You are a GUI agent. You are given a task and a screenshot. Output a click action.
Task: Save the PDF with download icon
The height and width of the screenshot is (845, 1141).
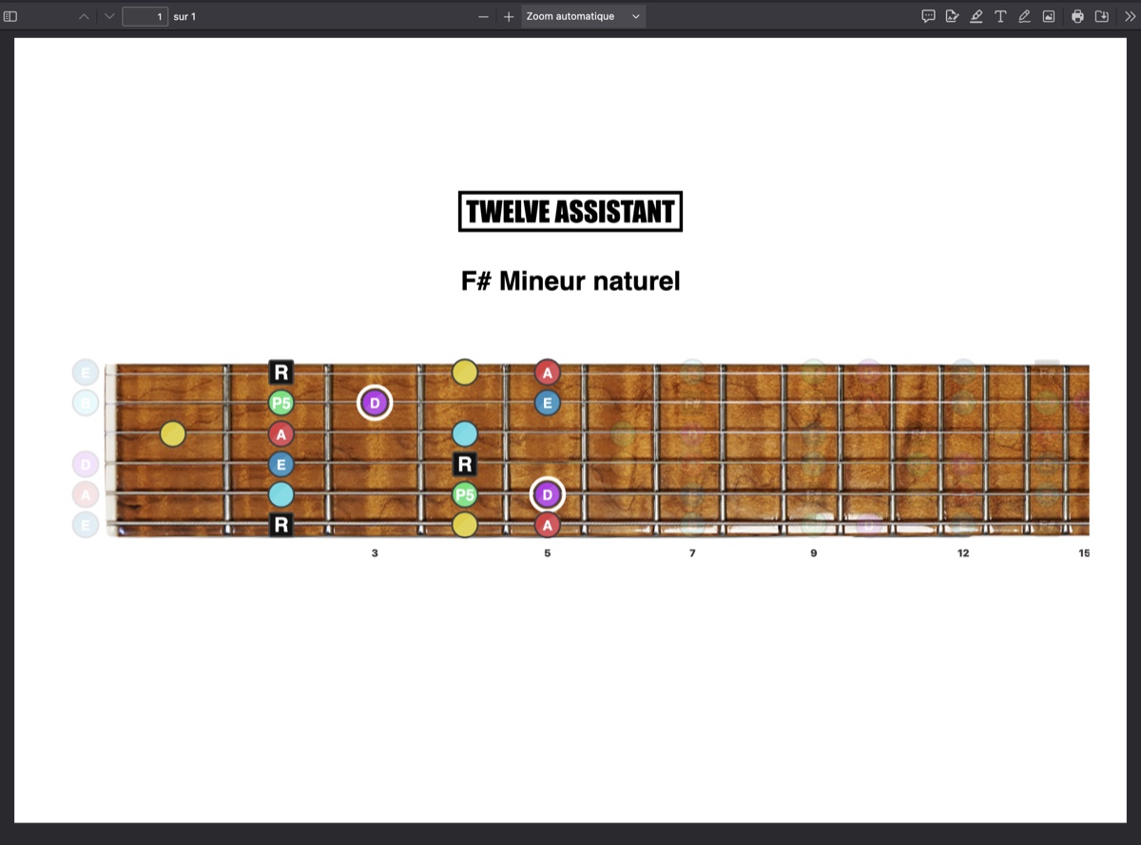pos(1102,16)
